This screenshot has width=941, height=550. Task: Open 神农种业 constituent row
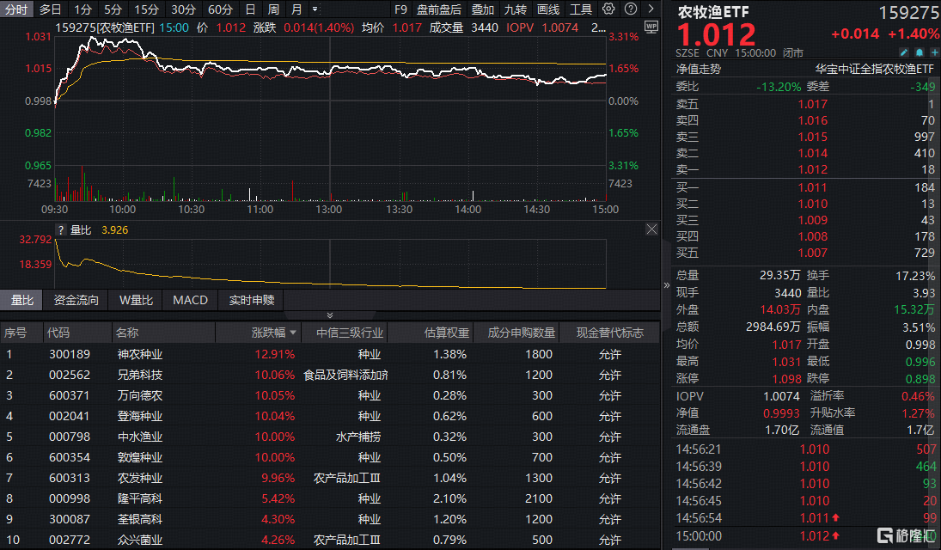330,354
